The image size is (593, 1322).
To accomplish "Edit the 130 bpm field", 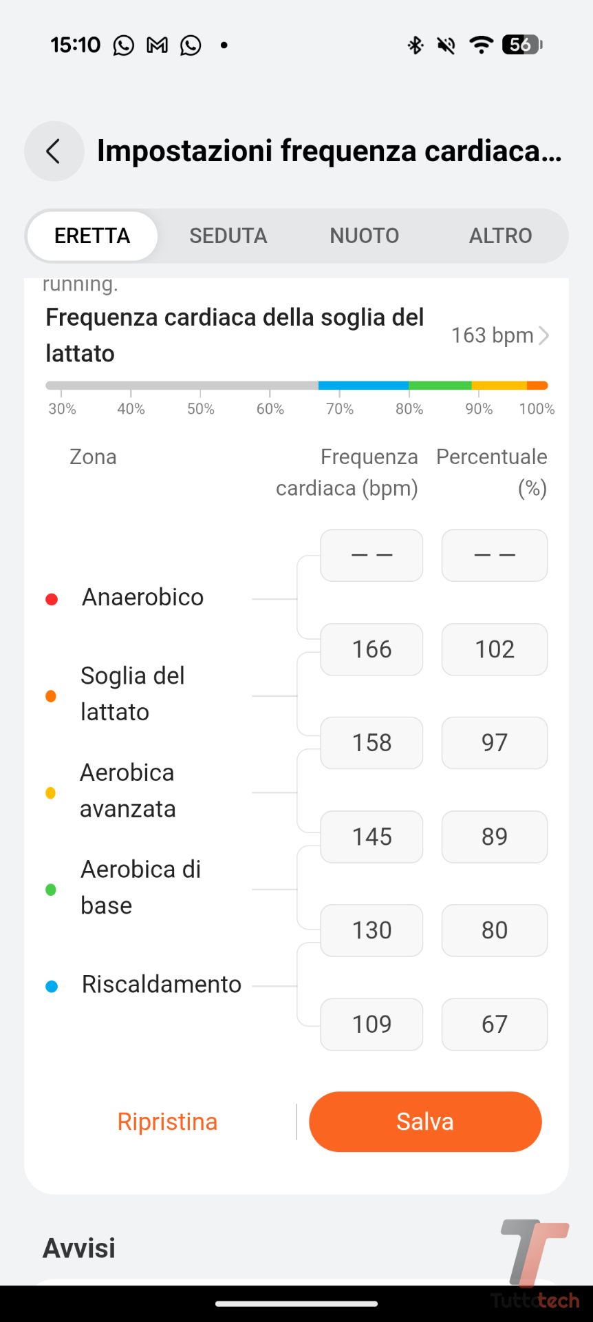I will pyautogui.click(x=371, y=930).
